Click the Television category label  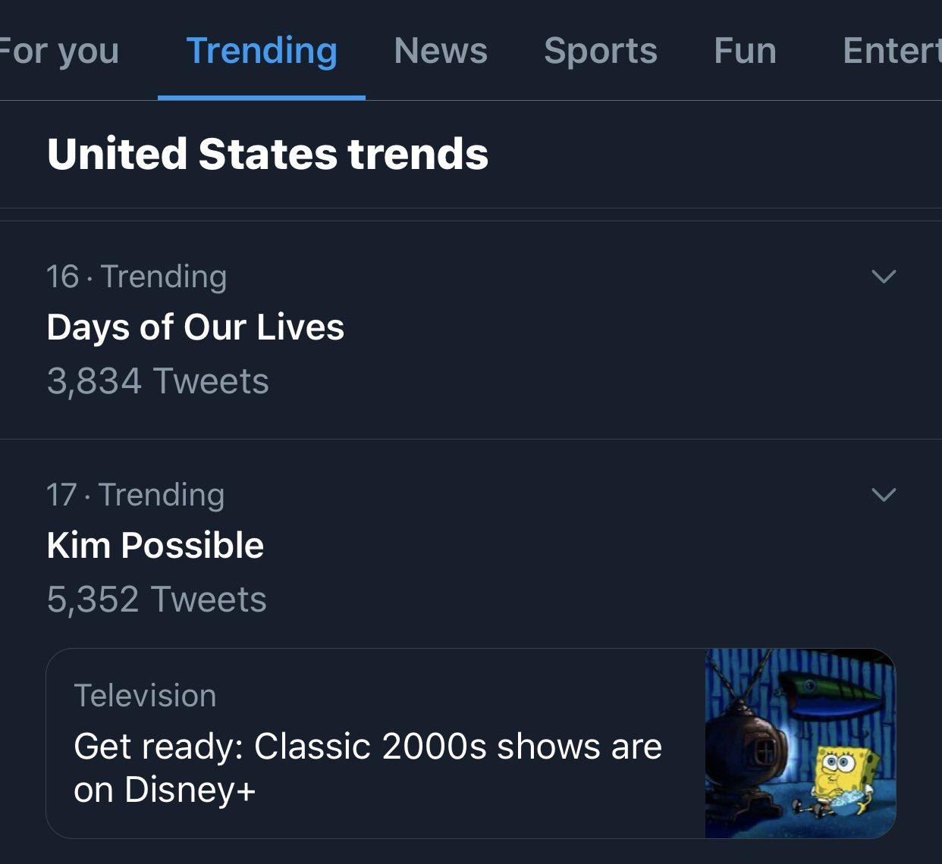(145, 696)
